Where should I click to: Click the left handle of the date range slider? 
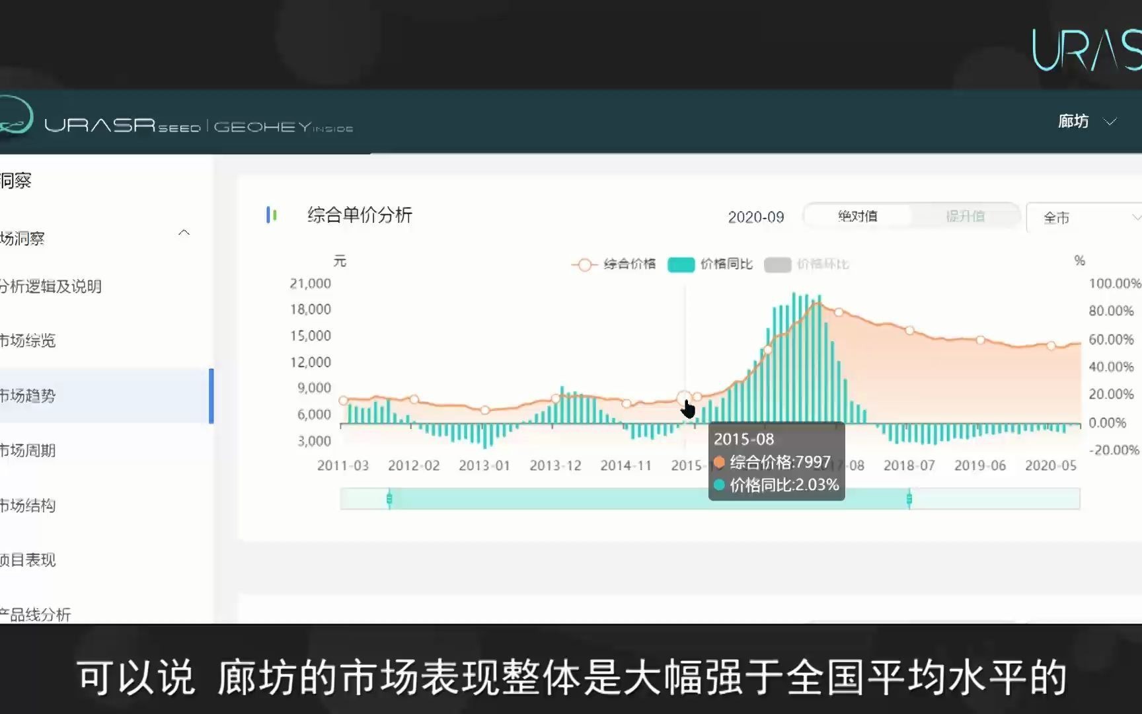click(x=389, y=498)
